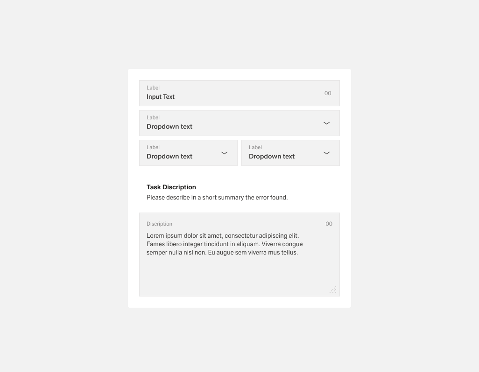Open the full-width Dropdown text selector

(x=239, y=123)
